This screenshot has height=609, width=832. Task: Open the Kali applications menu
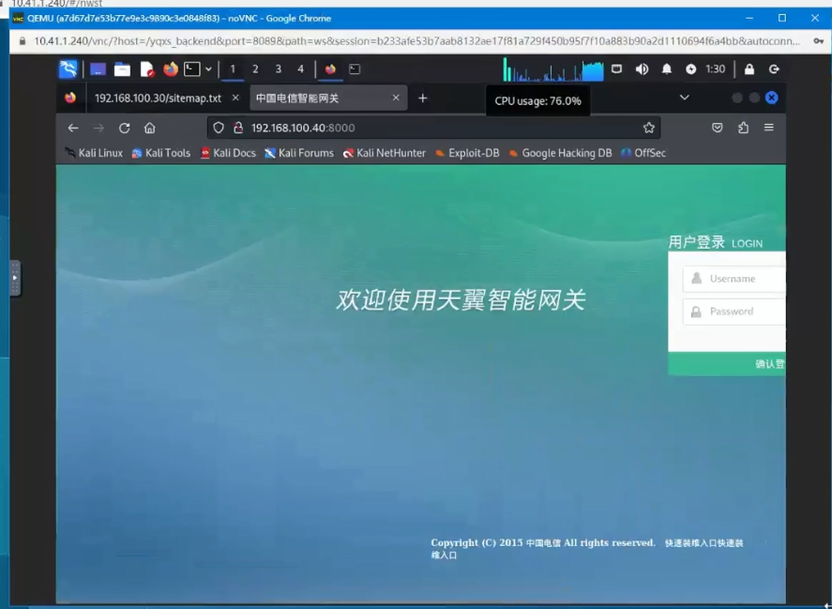68,69
